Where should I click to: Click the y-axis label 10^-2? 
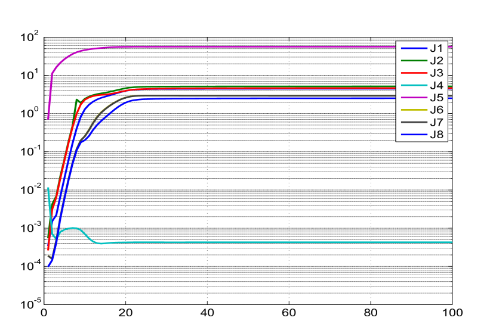point(29,189)
